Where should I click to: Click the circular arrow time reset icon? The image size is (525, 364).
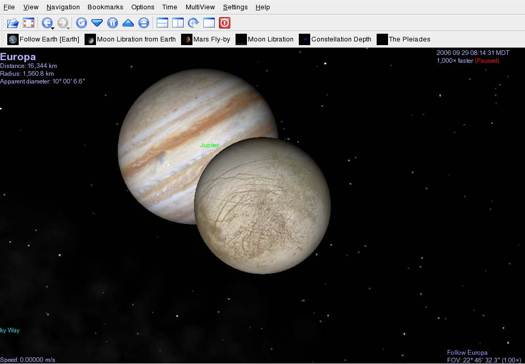pos(81,23)
